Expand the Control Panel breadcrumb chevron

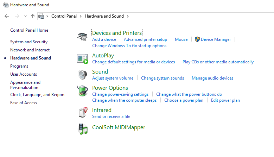pos(81,16)
